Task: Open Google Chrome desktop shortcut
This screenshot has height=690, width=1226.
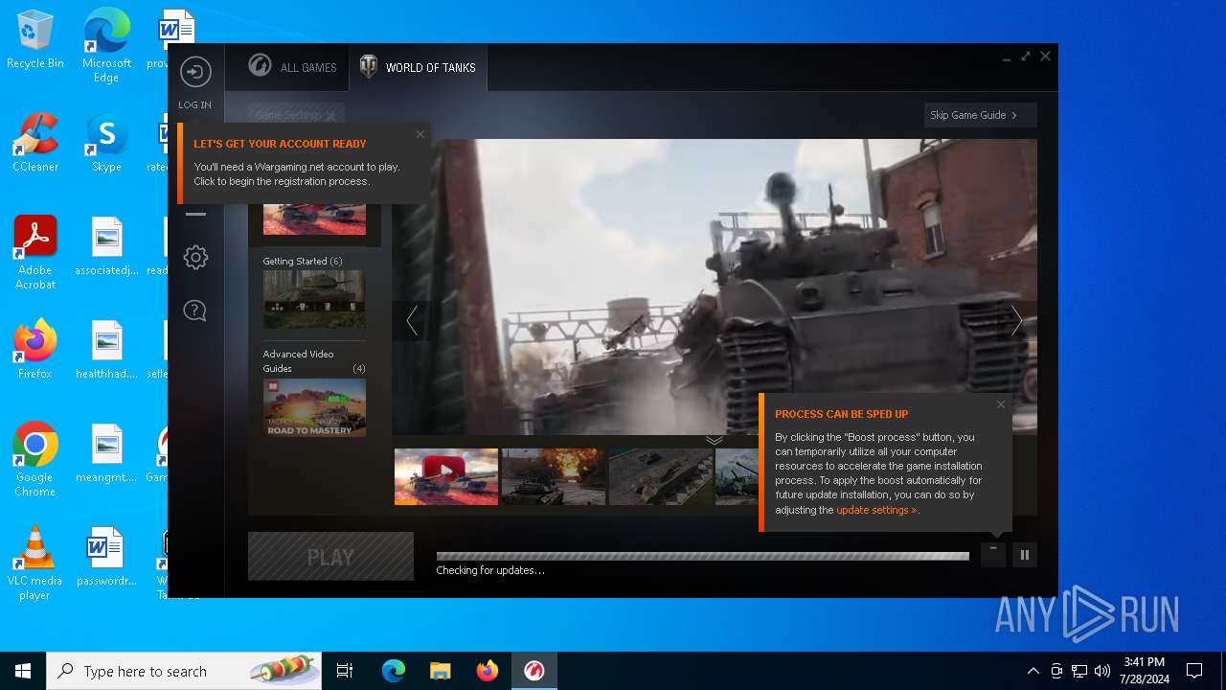Action: (35, 459)
